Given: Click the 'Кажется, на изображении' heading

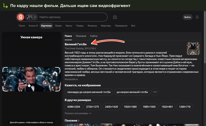Looking at the screenshot, I should coord(83,85).
